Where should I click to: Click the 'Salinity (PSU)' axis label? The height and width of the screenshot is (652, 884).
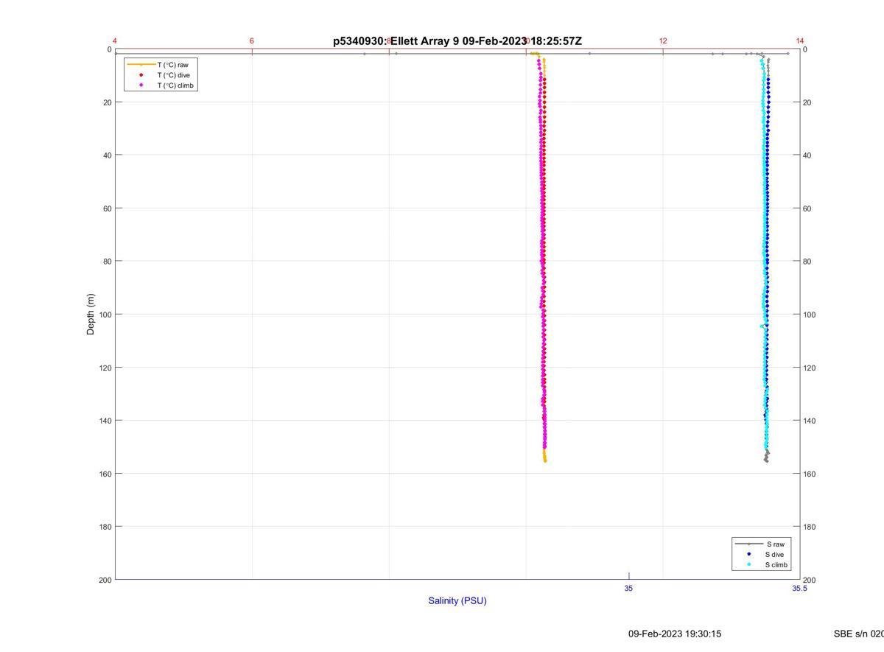coord(457,600)
